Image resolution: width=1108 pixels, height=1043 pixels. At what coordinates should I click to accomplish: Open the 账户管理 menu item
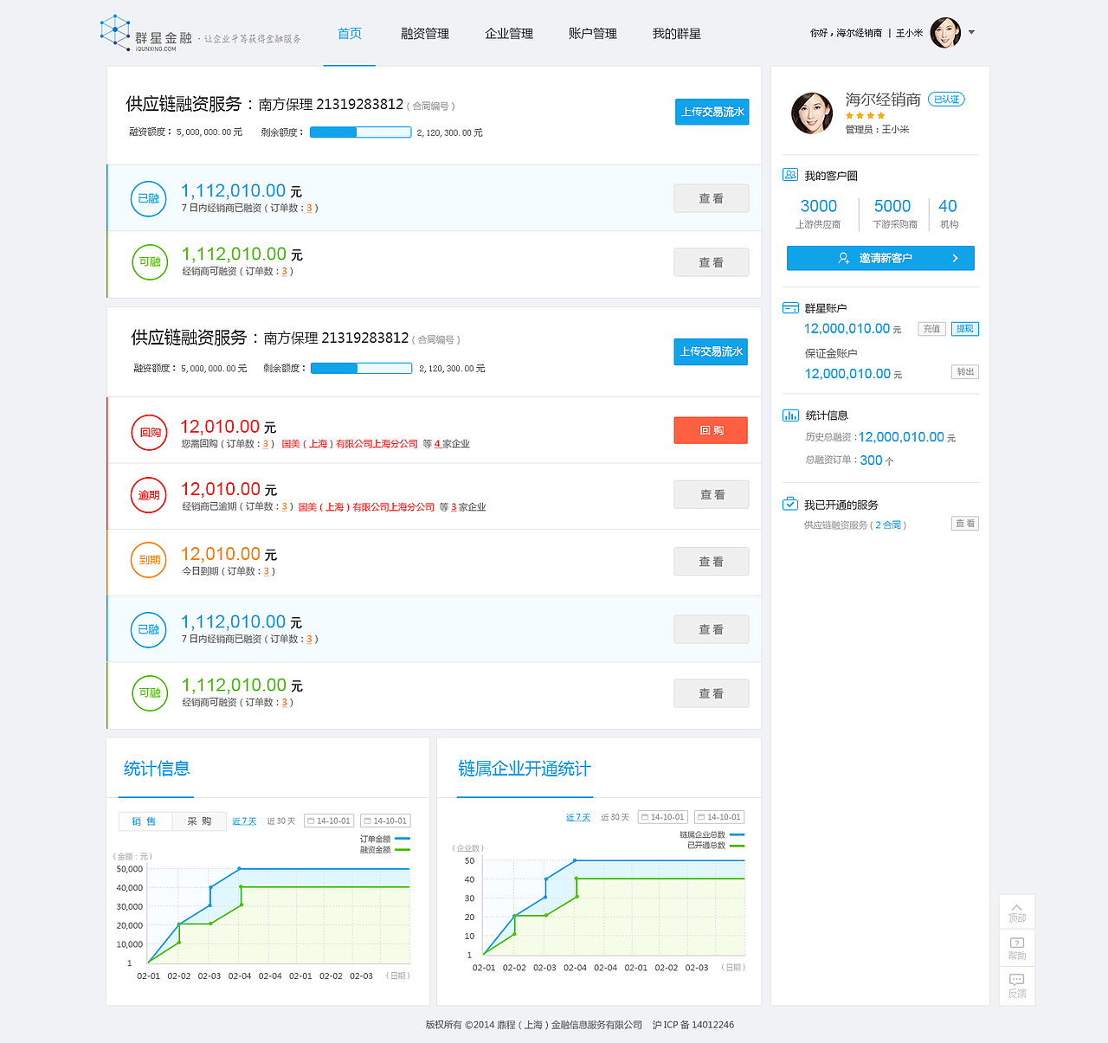tap(592, 33)
